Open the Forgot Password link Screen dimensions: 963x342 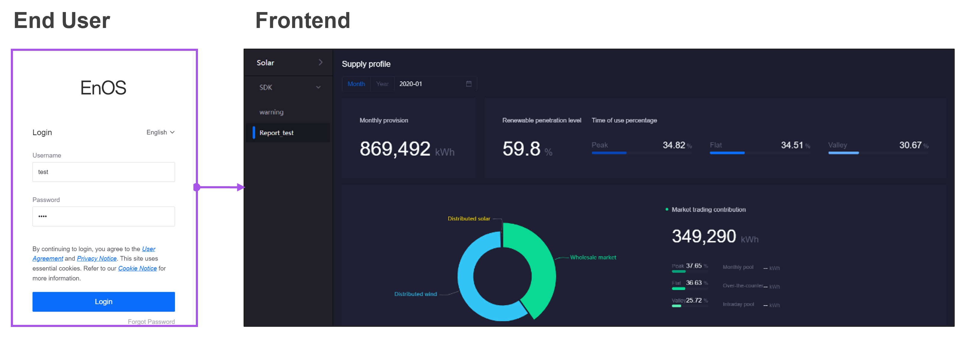pyautogui.click(x=151, y=322)
